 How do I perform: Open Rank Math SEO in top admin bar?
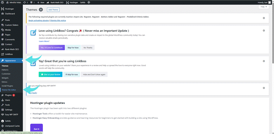(x=55, y=2)
